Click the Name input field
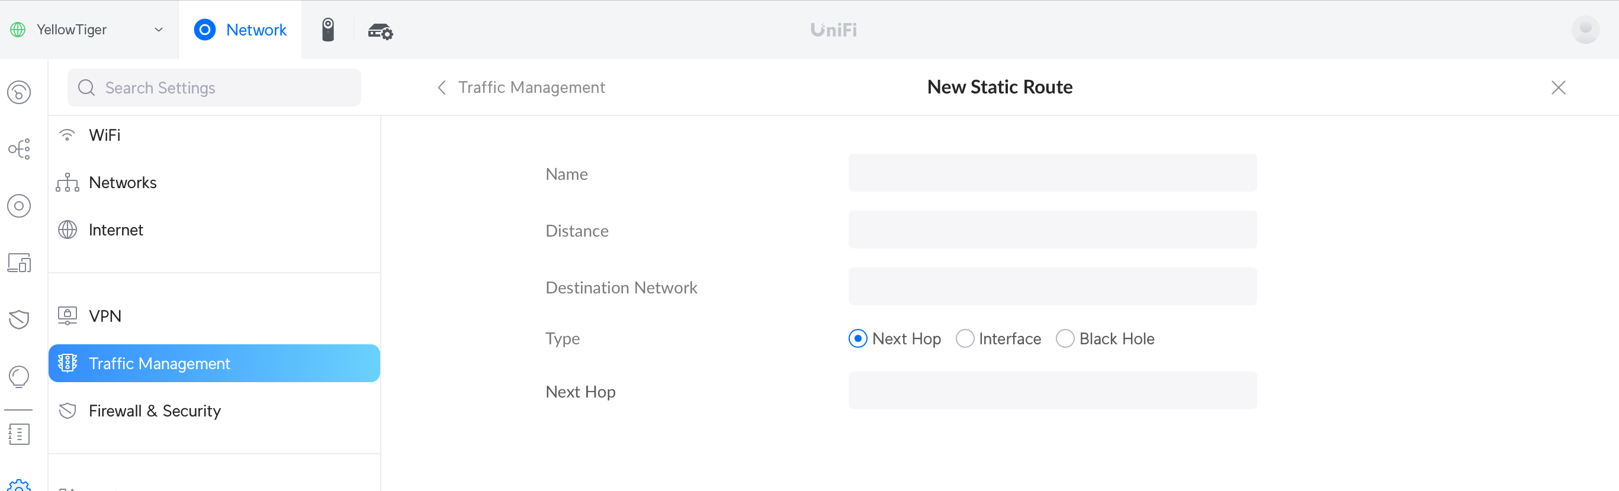 (1052, 173)
